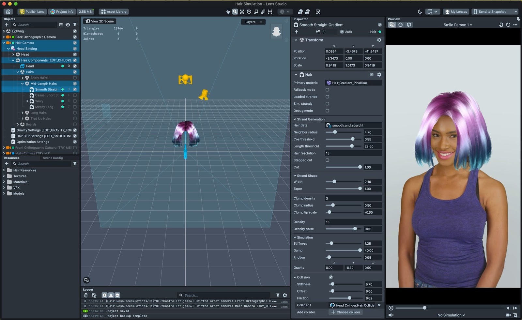
Task: Clear the Logger with trash icon
Action: (x=86, y=295)
